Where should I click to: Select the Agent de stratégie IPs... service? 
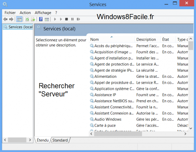click(114, 70)
